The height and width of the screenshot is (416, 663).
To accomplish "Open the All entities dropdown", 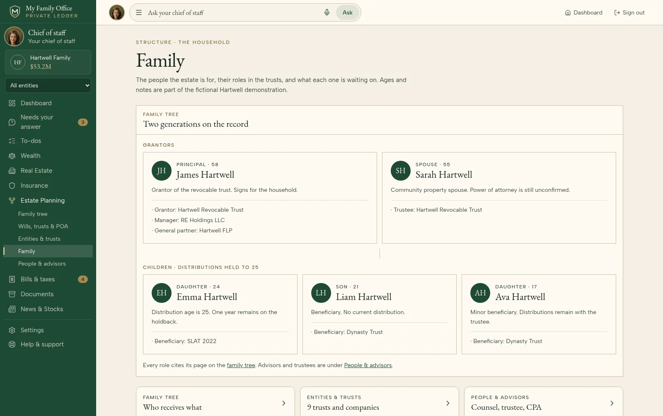I will pos(48,85).
